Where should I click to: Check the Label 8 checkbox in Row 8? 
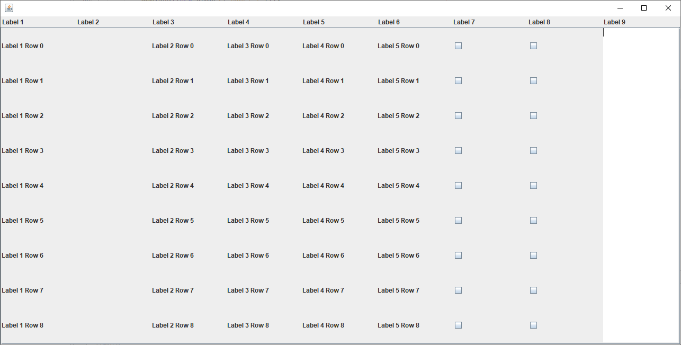coord(534,325)
